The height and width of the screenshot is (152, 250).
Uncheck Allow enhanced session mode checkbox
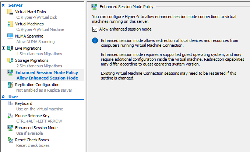coord(95,29)
